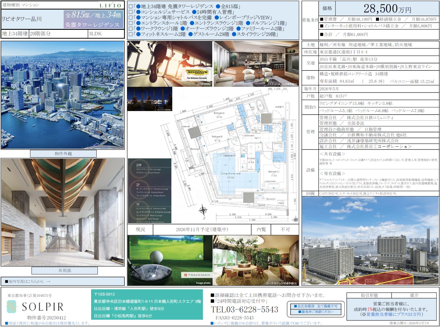Click the 全広告媒体 全て掲載不可 notice

click(x=316, y=306)
